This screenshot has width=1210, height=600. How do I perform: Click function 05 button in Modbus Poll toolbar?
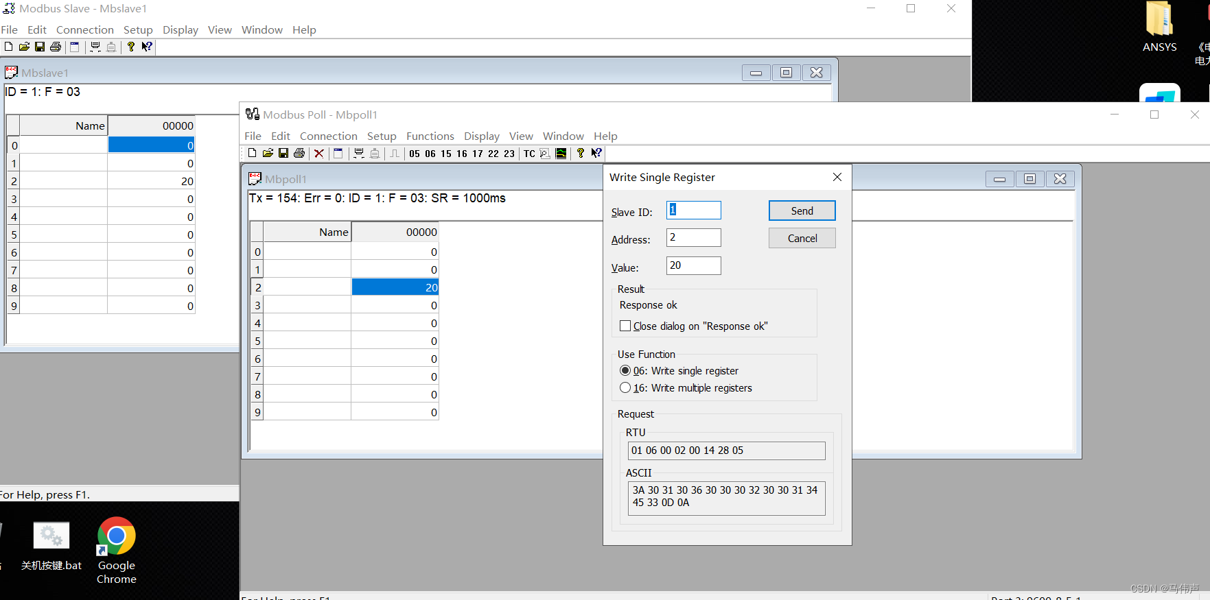pos(415,154)
